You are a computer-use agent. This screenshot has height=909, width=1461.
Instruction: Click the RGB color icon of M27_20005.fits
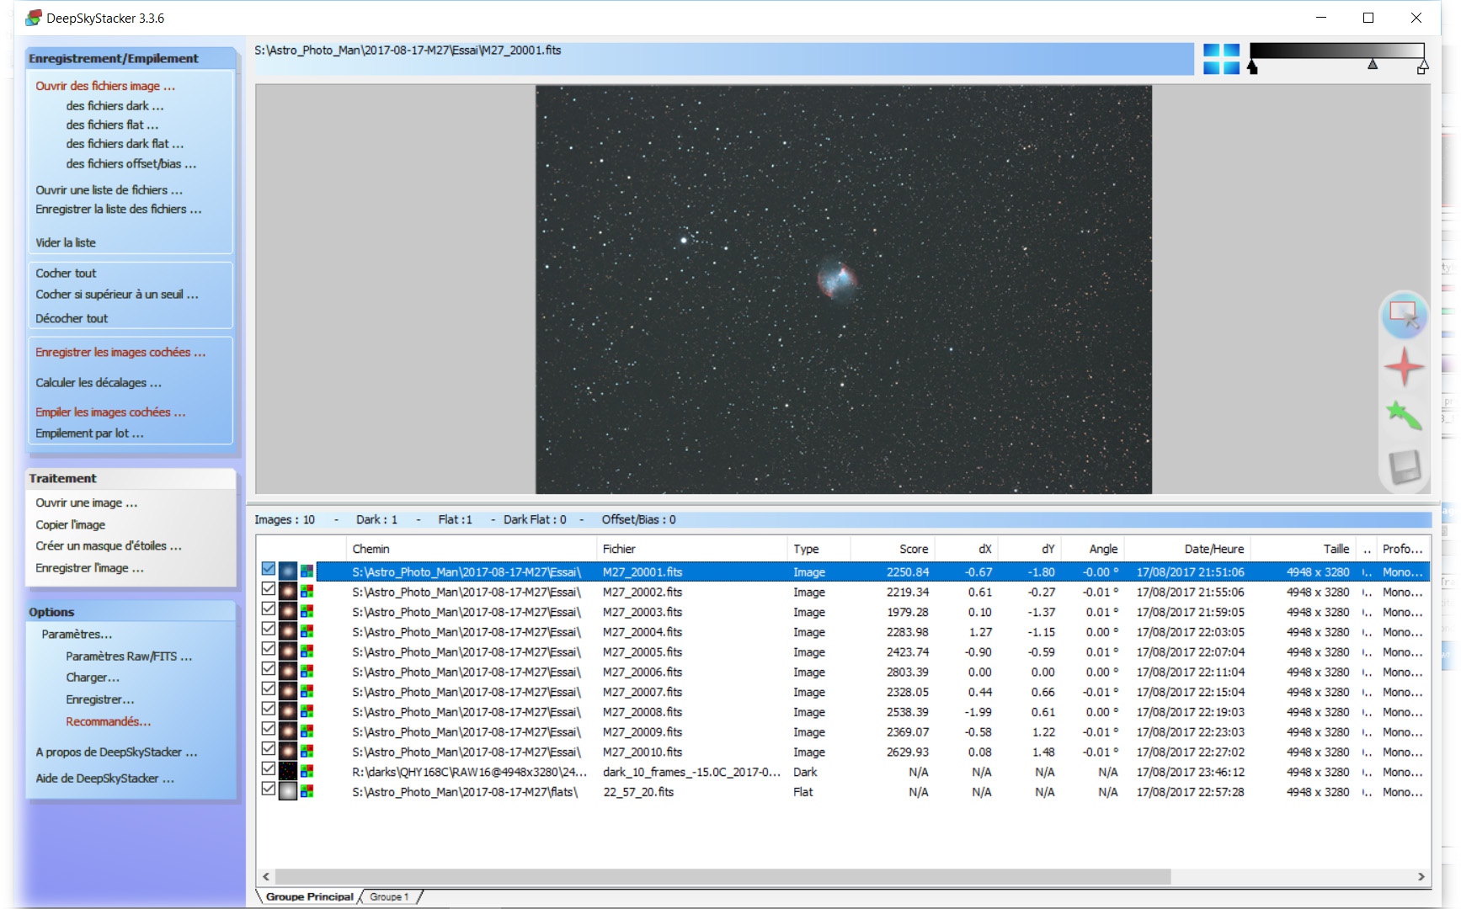(307, 651)
